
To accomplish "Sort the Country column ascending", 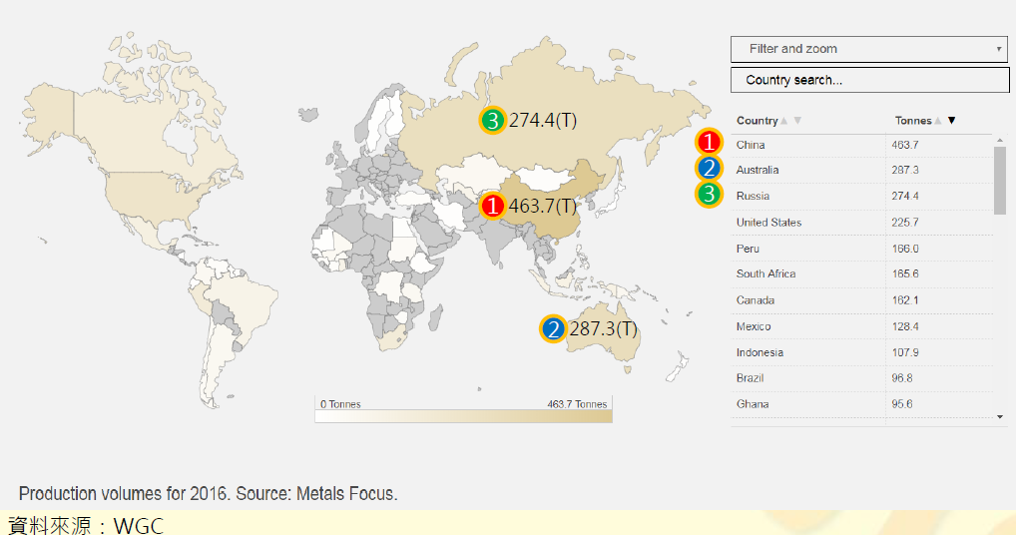I will pyautogui.click(x=784, y=121).
